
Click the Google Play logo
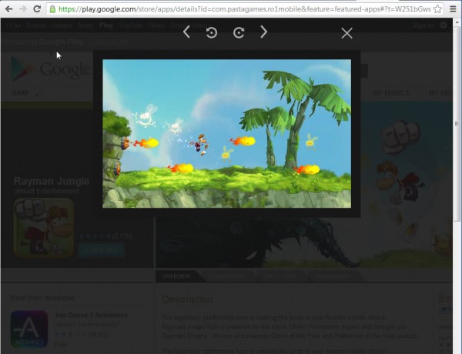pos(50,69)
